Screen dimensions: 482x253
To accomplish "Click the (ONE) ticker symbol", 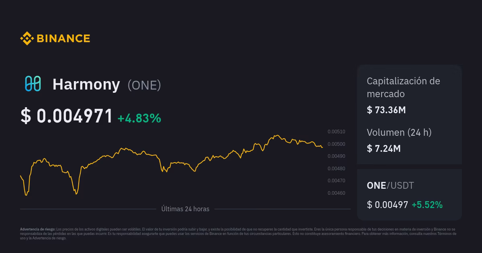I will (x=144, y=85).
